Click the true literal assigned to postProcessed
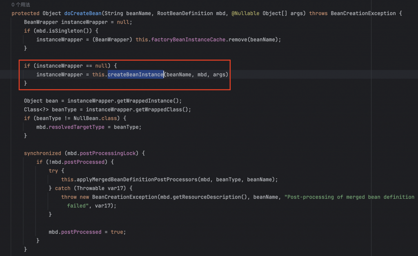 coord(117,232)
